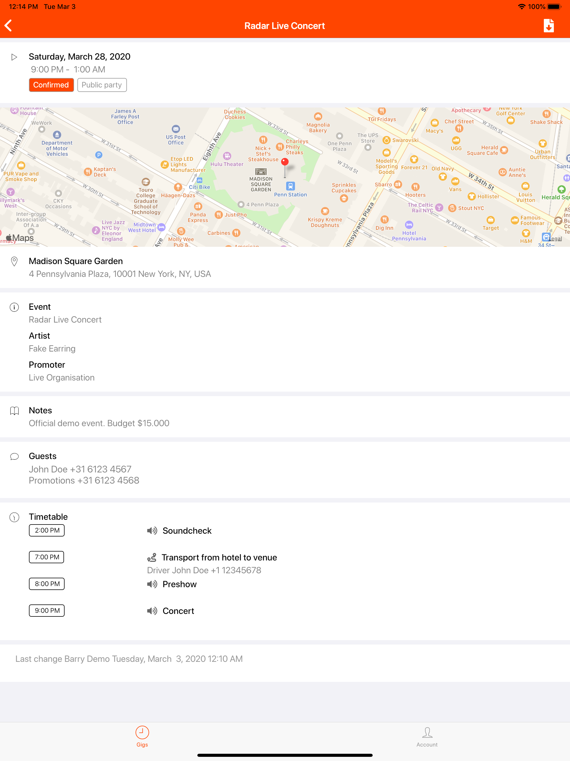Tap the Wi-Fi indicator in status bar
Screen dimensions: 570x761
point(522,6)
